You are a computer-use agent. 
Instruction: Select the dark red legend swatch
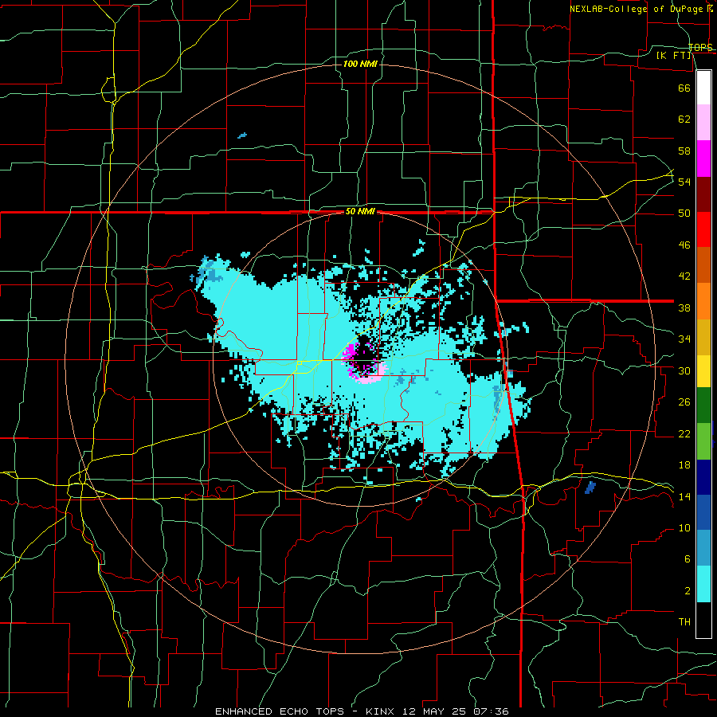tap(703, 194)
